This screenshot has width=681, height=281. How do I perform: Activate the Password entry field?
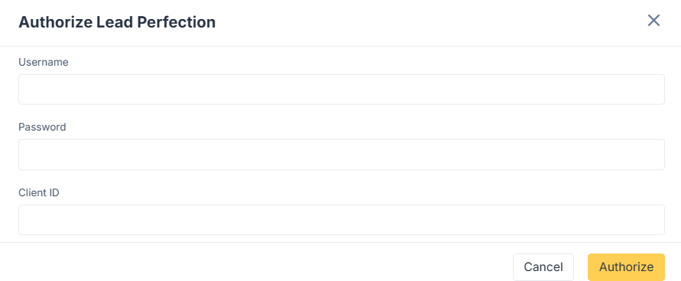coord(342,154)
